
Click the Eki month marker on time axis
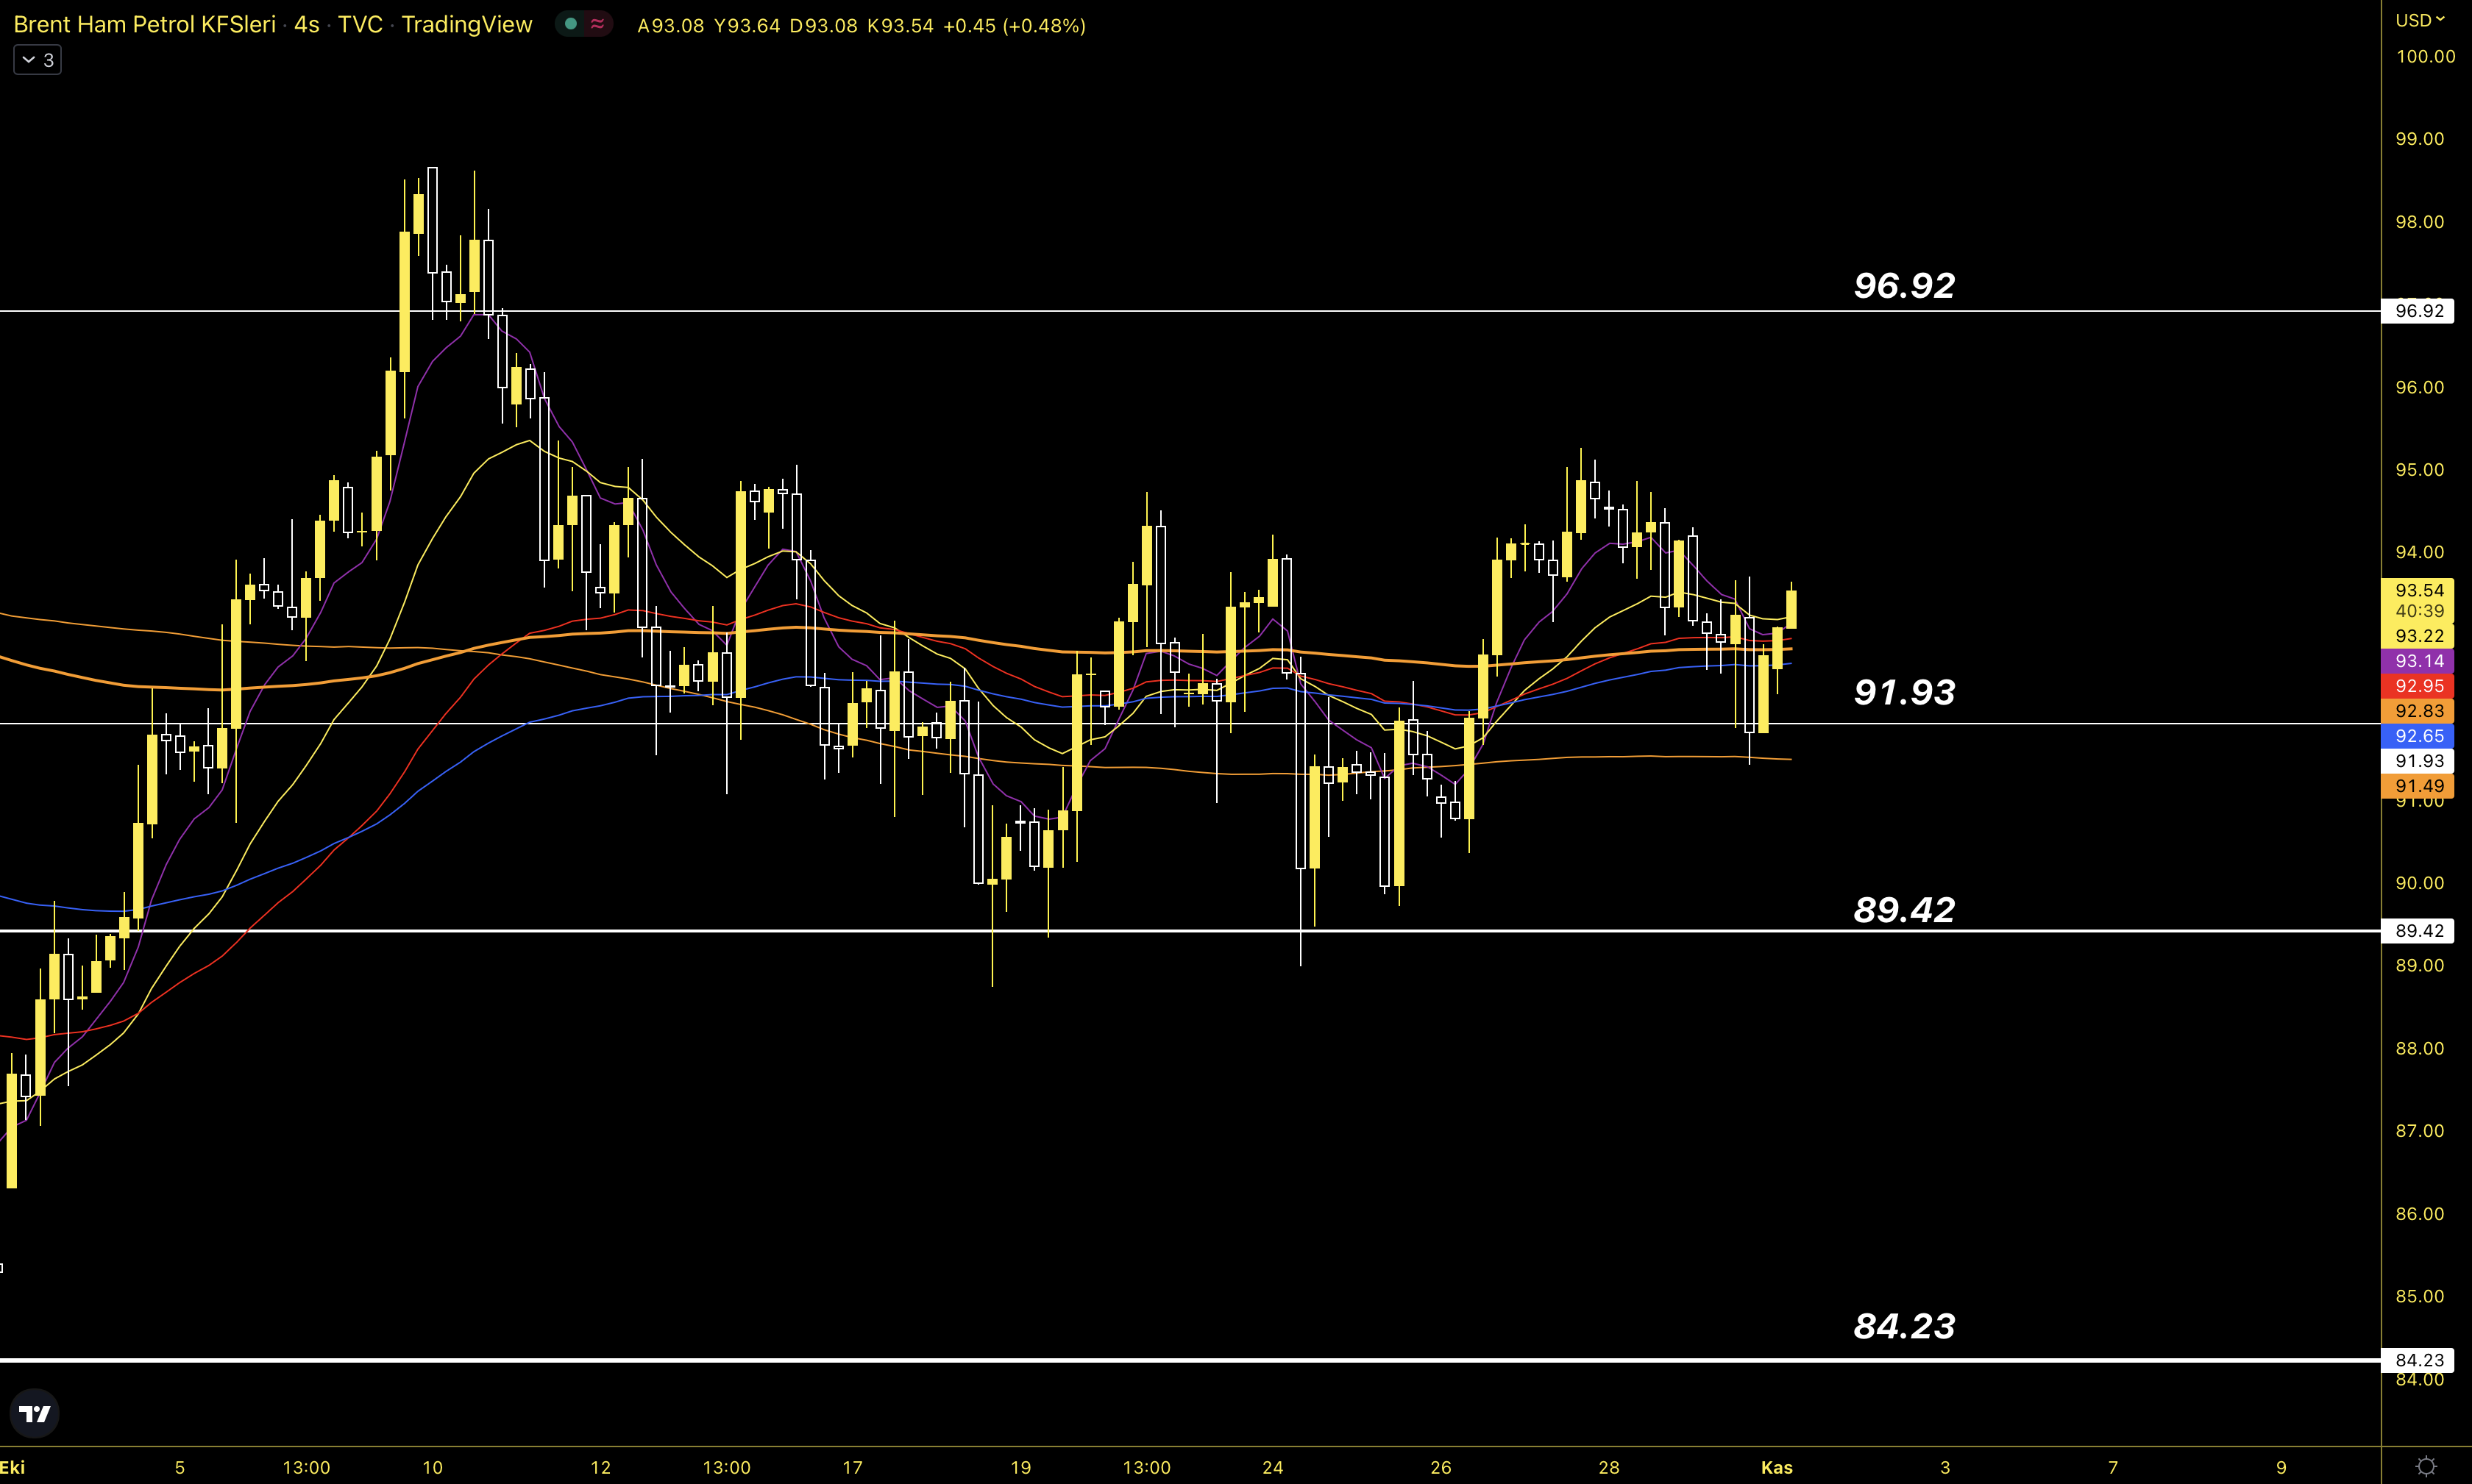tap(12, 1467)
